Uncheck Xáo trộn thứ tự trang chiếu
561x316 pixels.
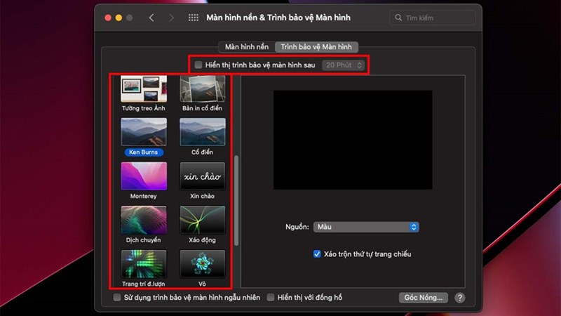tap(317, 254)
